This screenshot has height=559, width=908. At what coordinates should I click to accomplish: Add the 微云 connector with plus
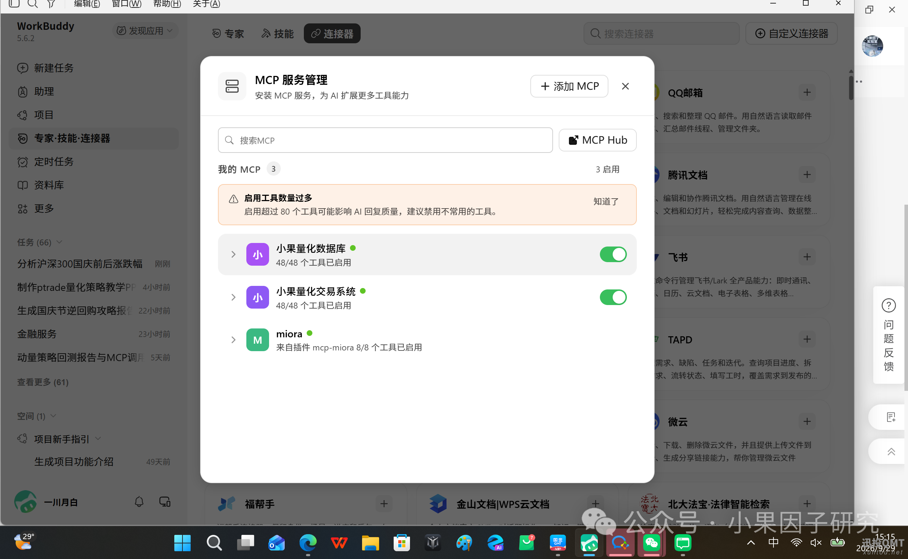coord(807,421)
